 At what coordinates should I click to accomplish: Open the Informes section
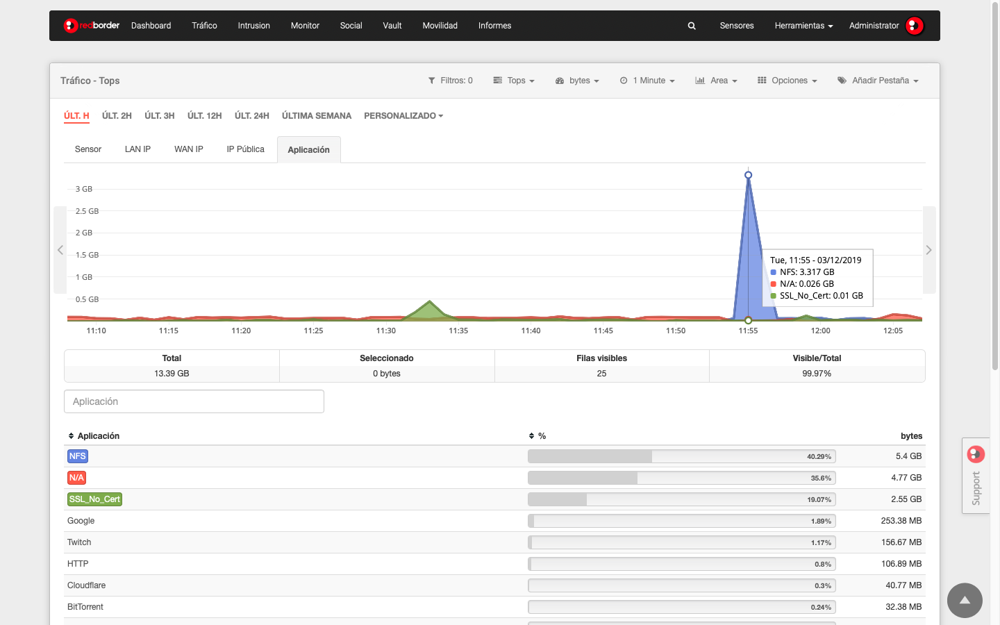coord(494,26)
